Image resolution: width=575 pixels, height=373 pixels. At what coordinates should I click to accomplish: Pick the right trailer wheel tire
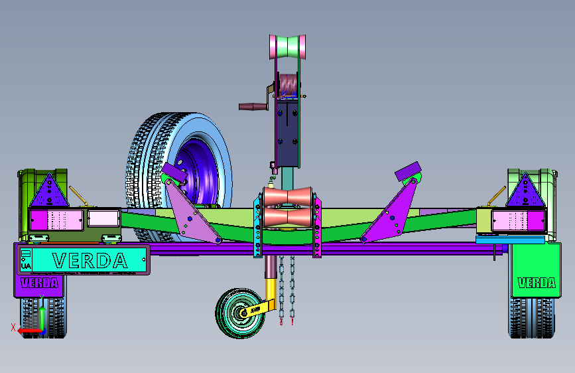pyautogui.click(x=532, y=318)
